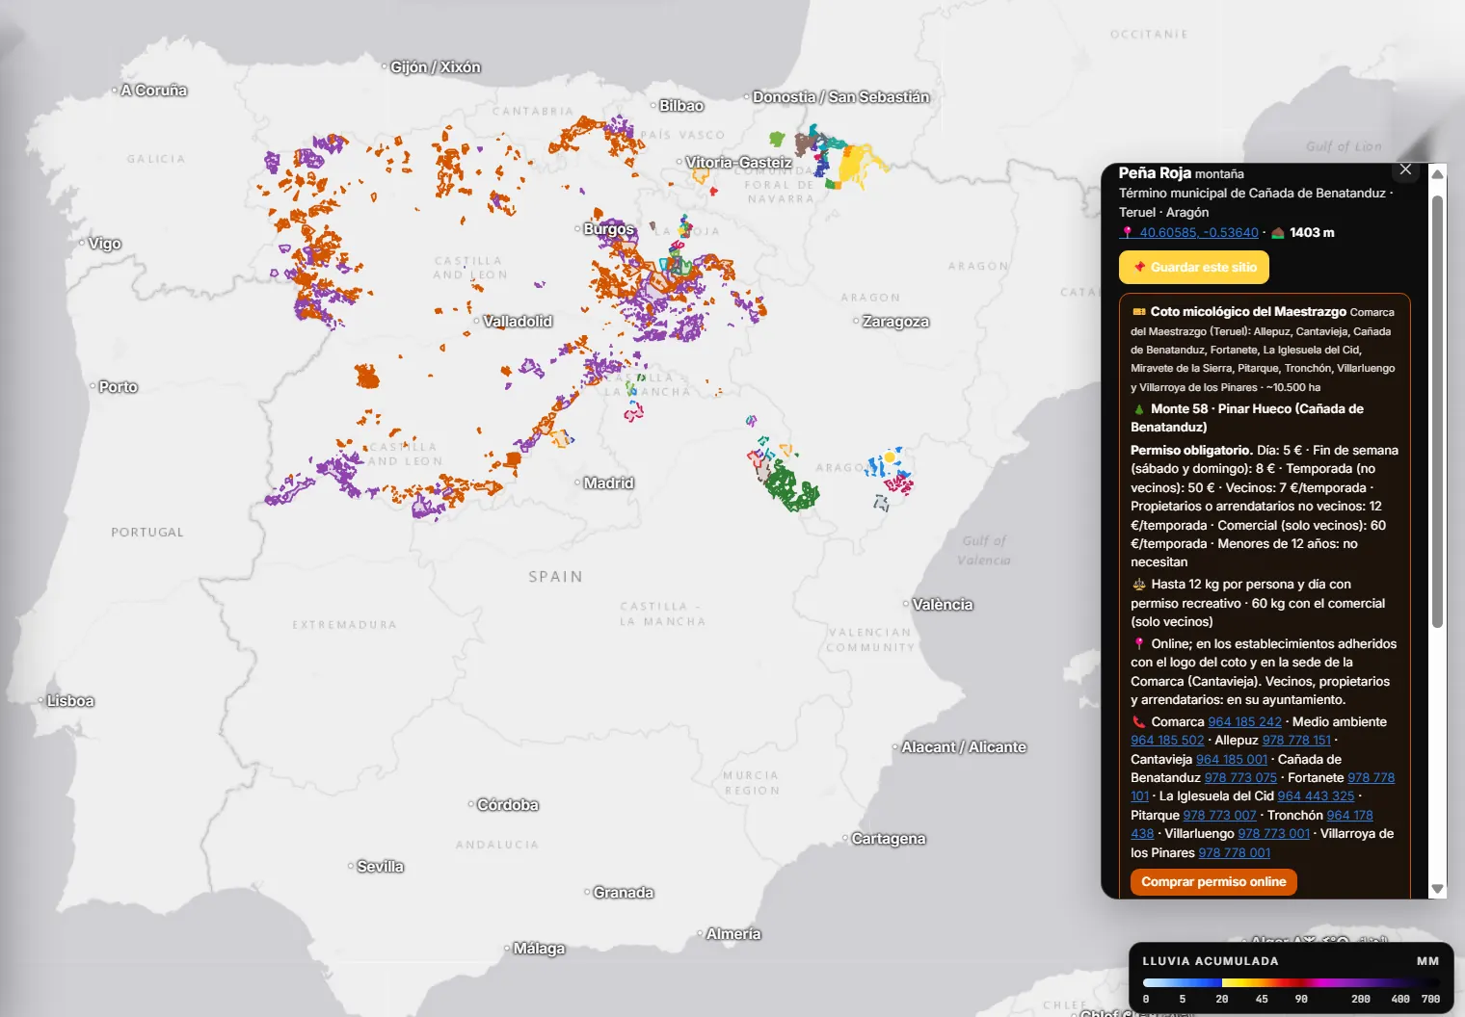This screenshot has height=1017, width=1465.
Task: Call Villarroya de los Pinares 978 778 001
Action: [1234, 853]
